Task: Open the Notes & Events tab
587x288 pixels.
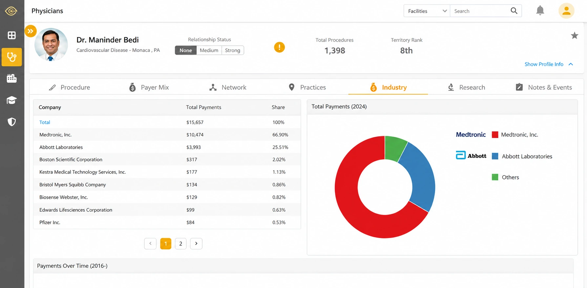Action: click(x=544, y=87)
